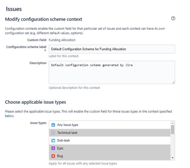Deselect Epic in the issue types list

tap(110, 148)
